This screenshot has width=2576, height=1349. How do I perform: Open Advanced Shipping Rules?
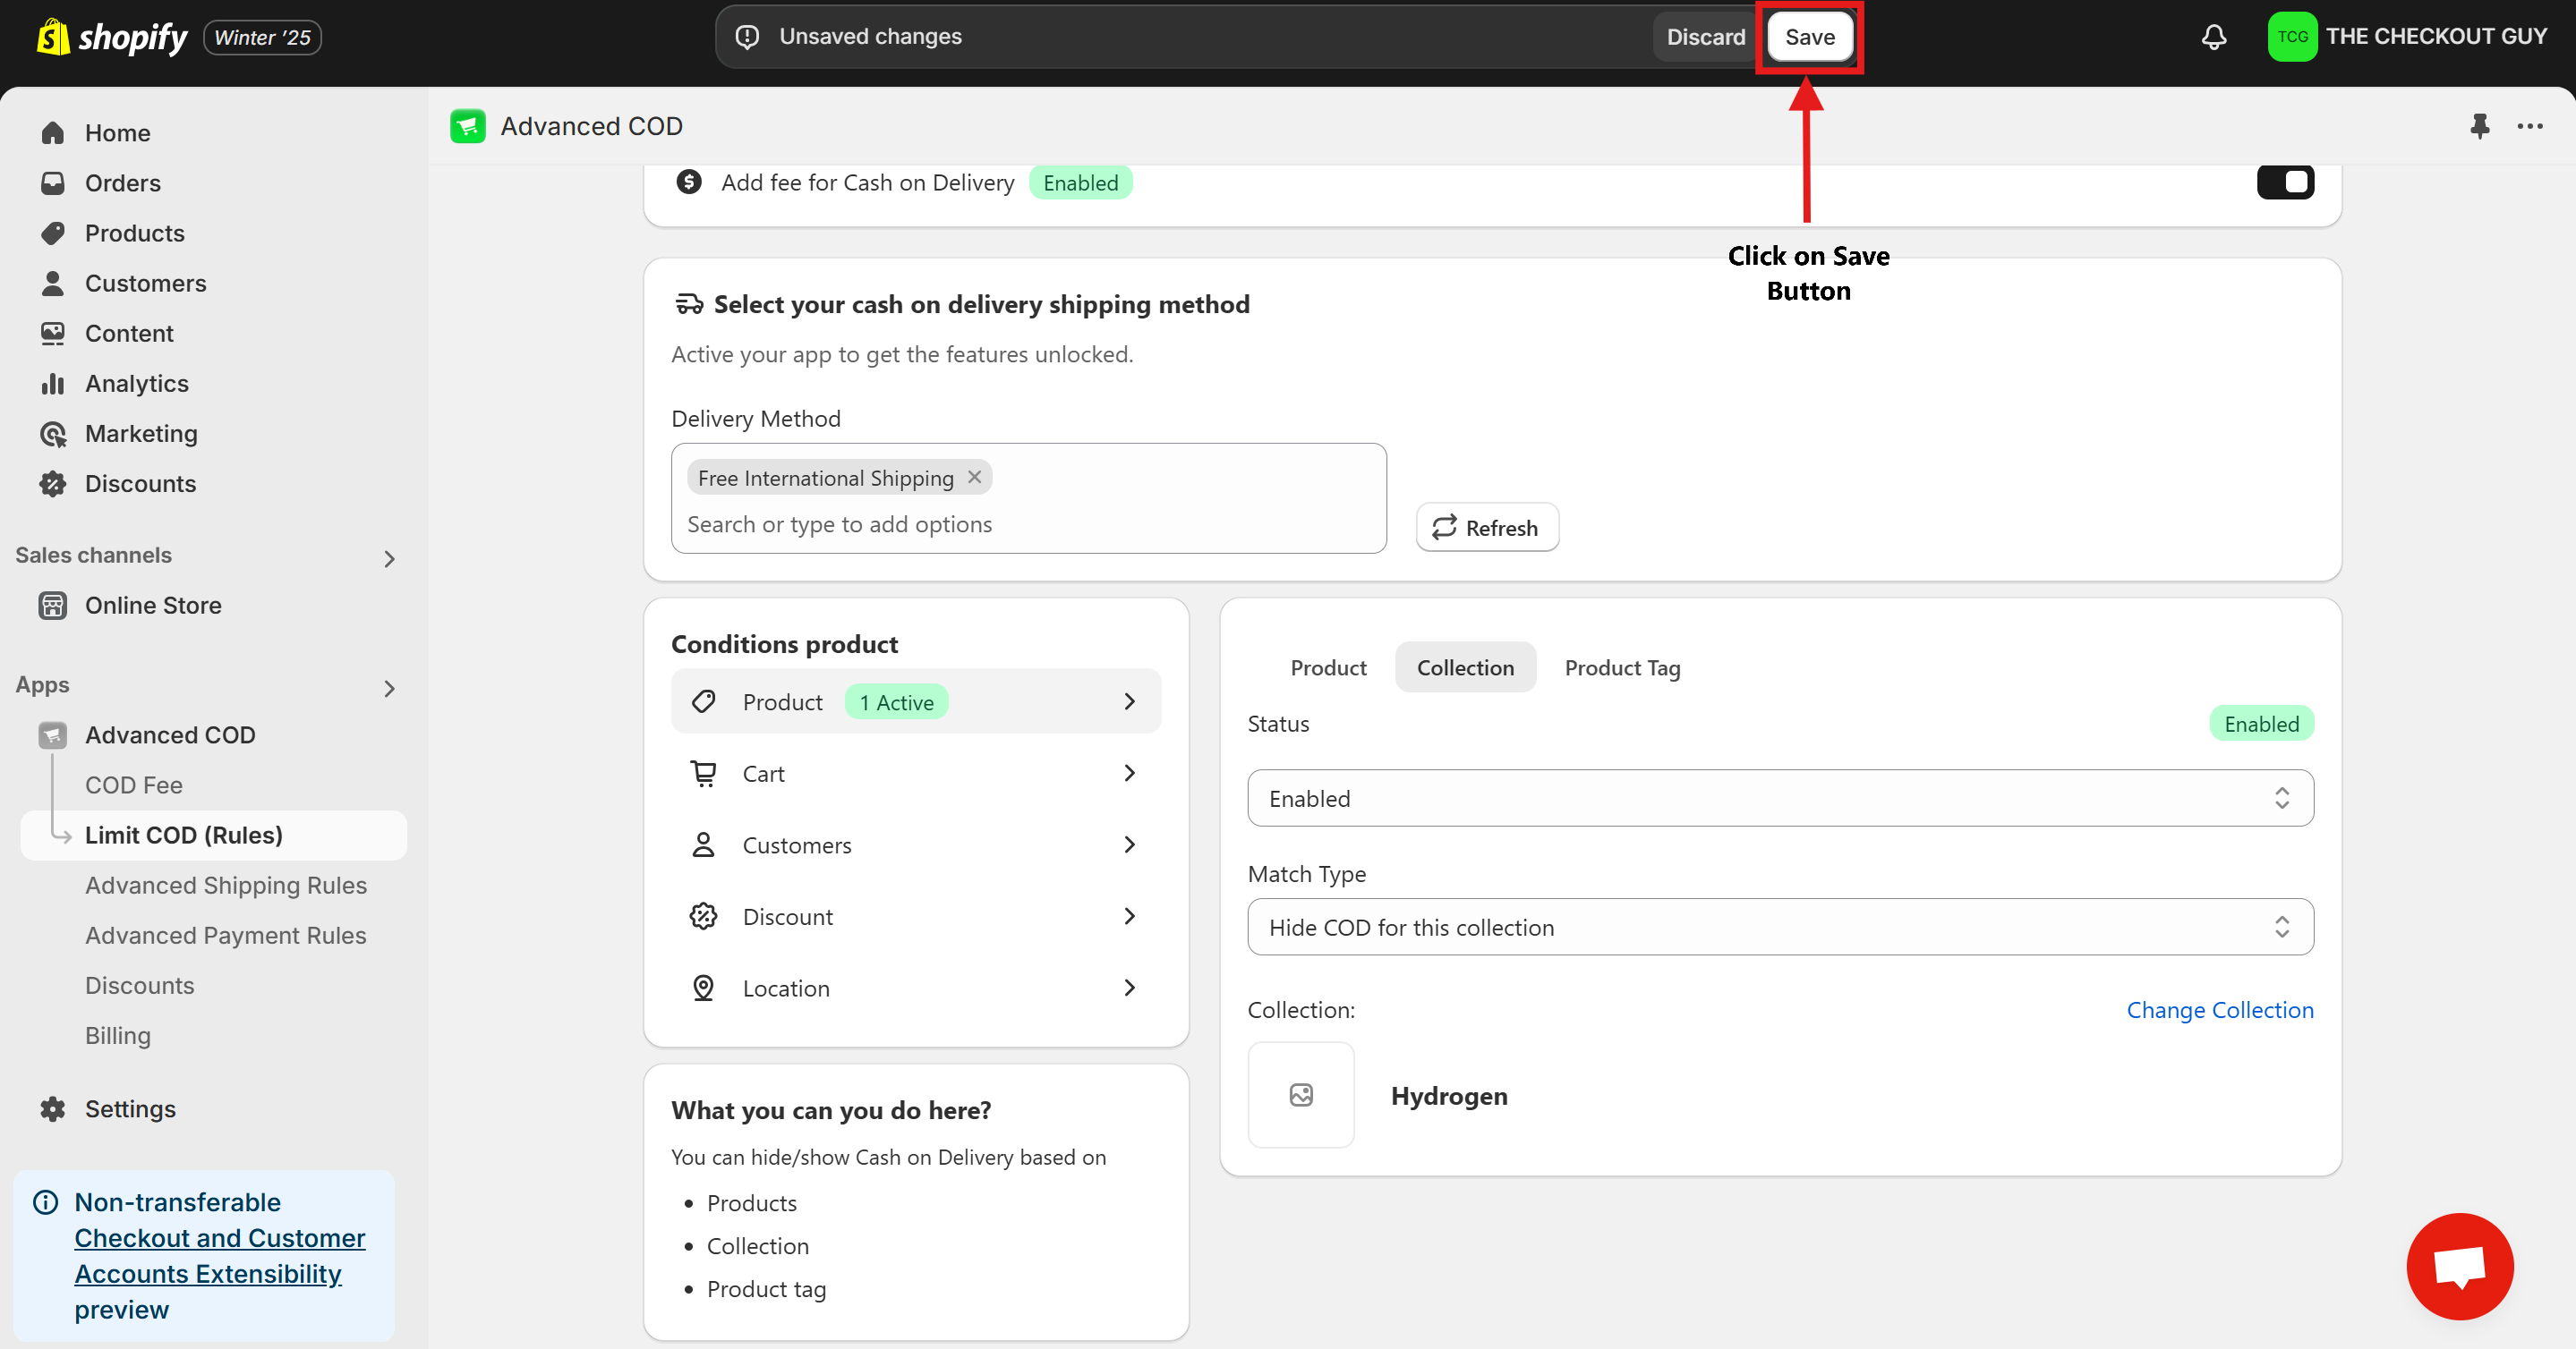225,886
